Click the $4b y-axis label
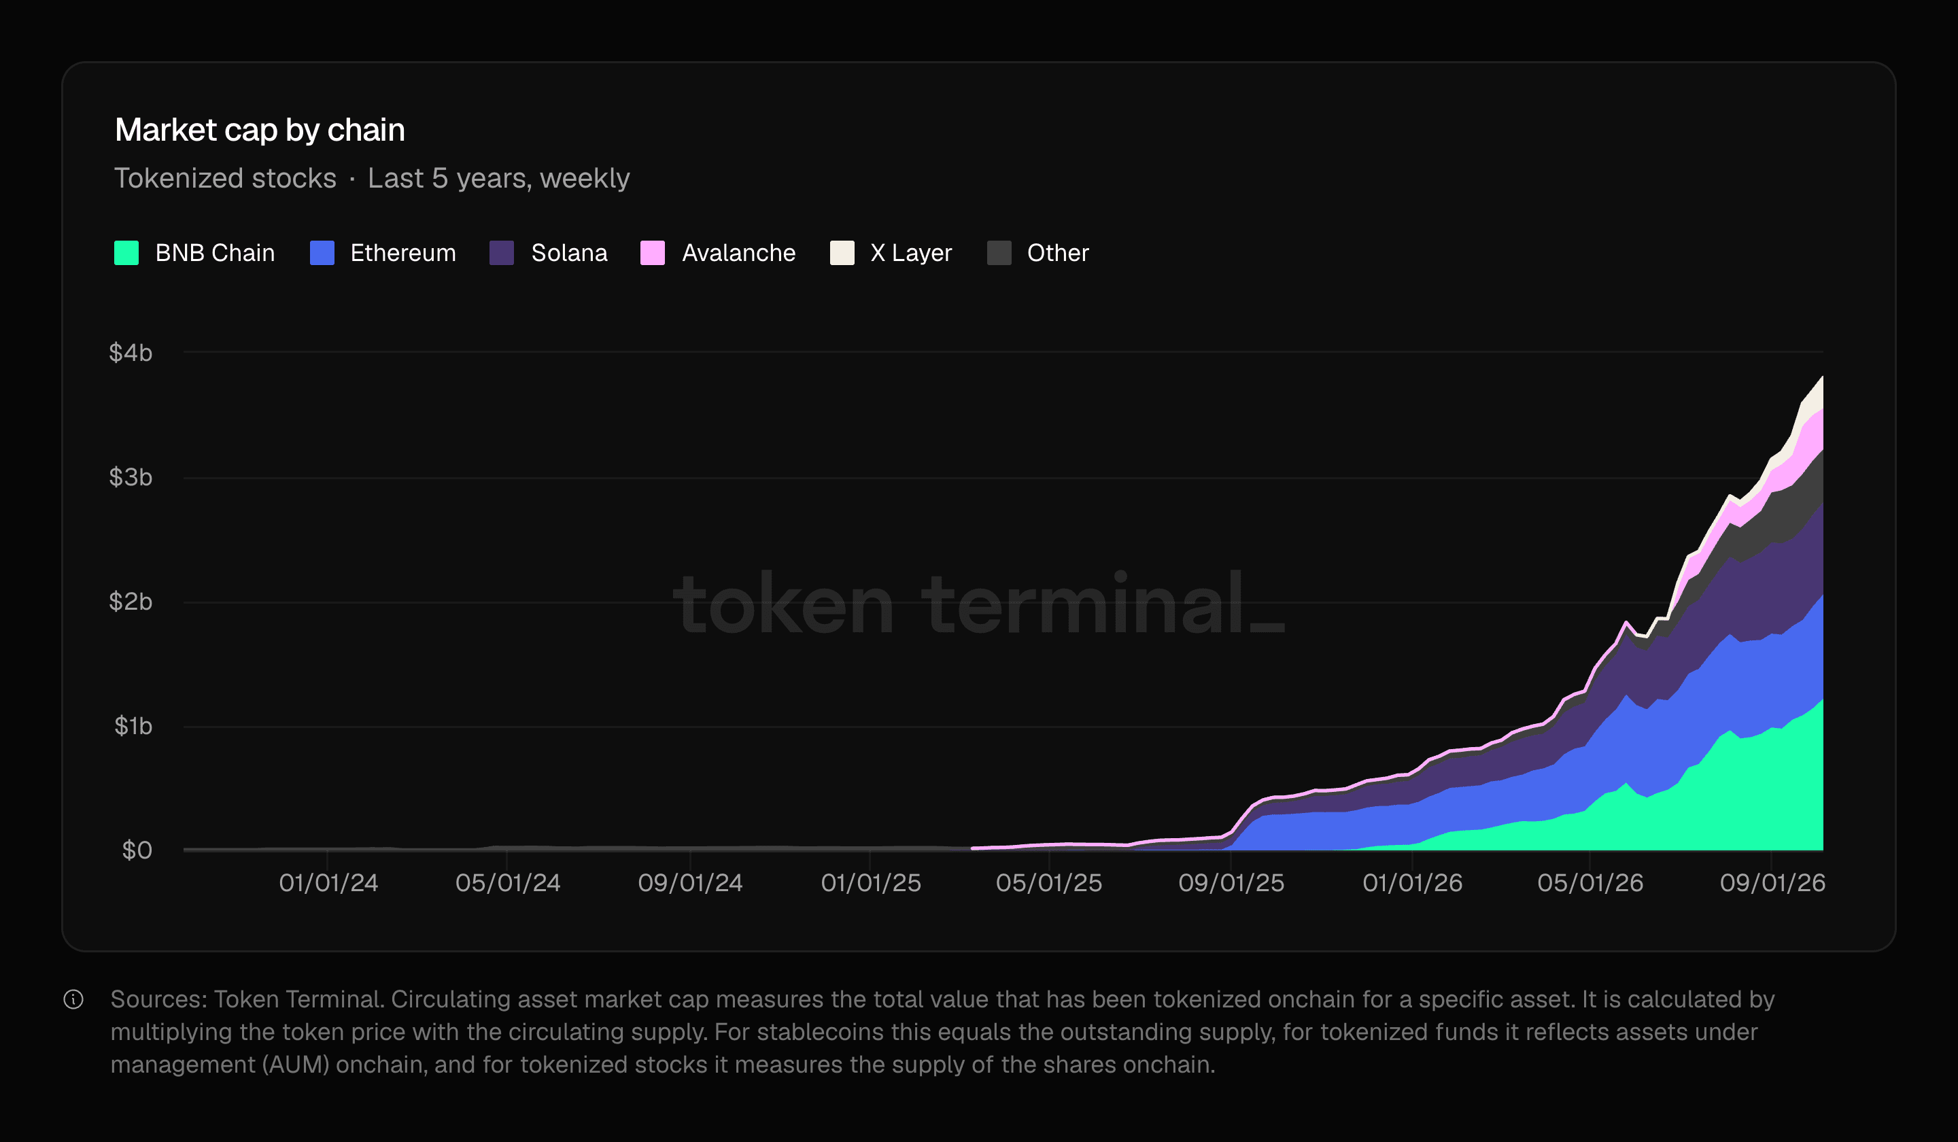Image resolution: width=1958 pixels, height=1142 pixels. [131, 353]
